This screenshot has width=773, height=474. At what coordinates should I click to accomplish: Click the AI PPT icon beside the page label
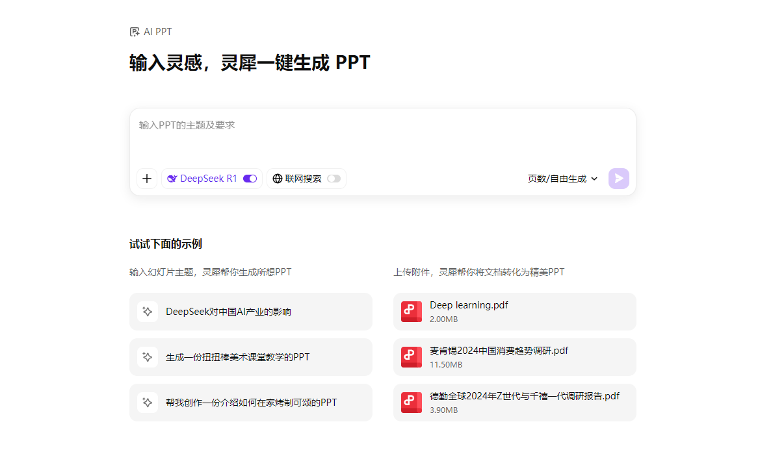click(x=134, y=32)
